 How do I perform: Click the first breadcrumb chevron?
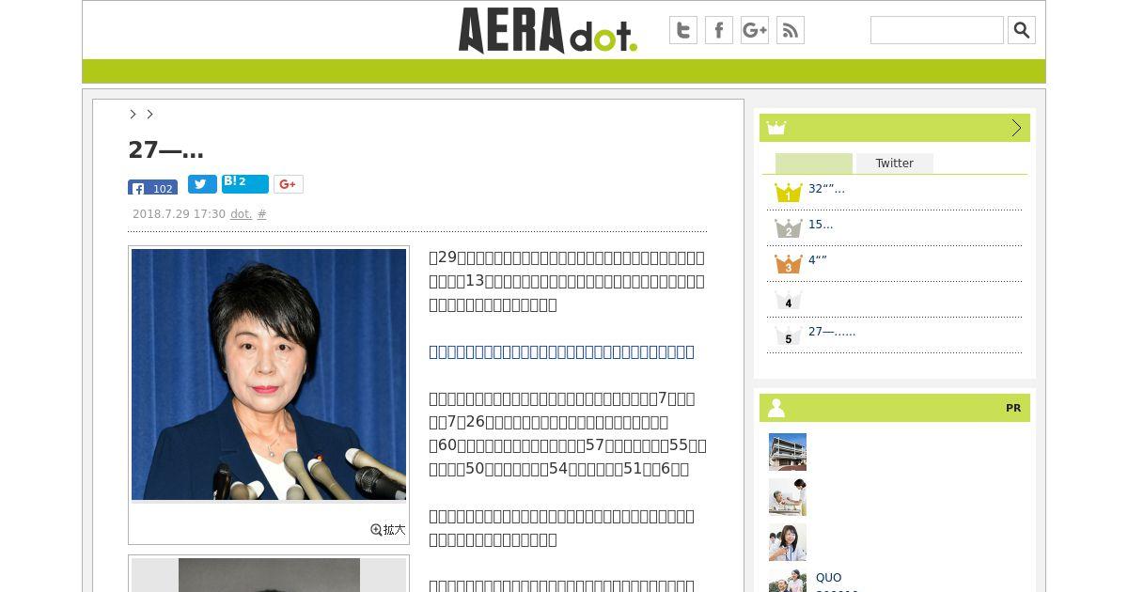pyautogui.click(x=133, y=114)
